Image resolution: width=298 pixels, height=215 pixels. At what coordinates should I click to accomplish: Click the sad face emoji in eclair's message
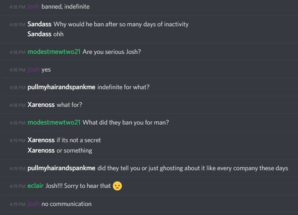117,186
